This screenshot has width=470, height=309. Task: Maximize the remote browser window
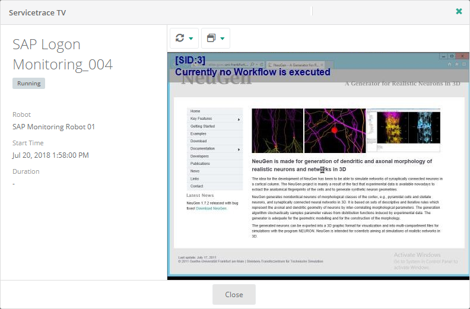click(452, 56)
